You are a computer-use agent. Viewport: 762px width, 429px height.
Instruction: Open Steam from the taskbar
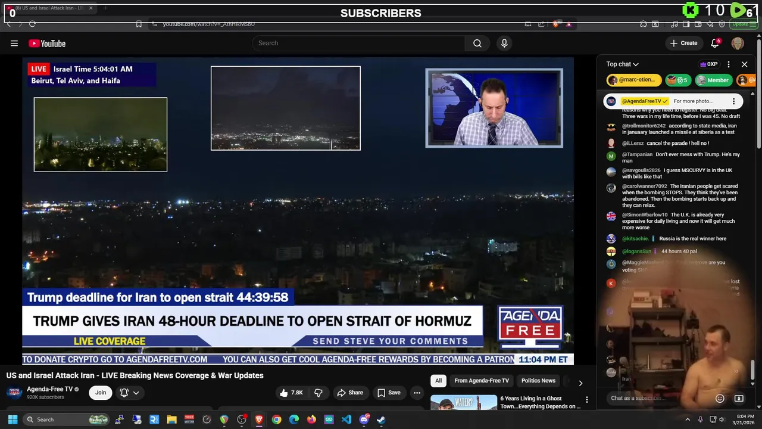[x=381, y=419]
